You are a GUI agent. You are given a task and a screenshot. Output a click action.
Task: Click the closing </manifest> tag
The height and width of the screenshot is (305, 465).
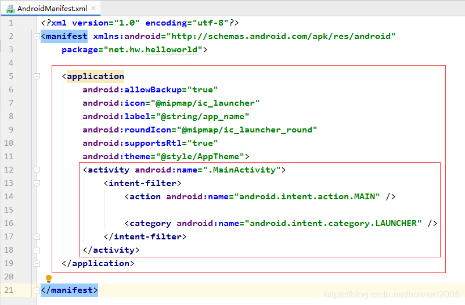pyautogui.click(x=69, y=290)
